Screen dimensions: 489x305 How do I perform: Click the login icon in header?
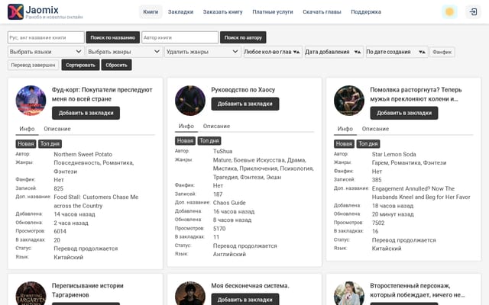click(473, 12)
